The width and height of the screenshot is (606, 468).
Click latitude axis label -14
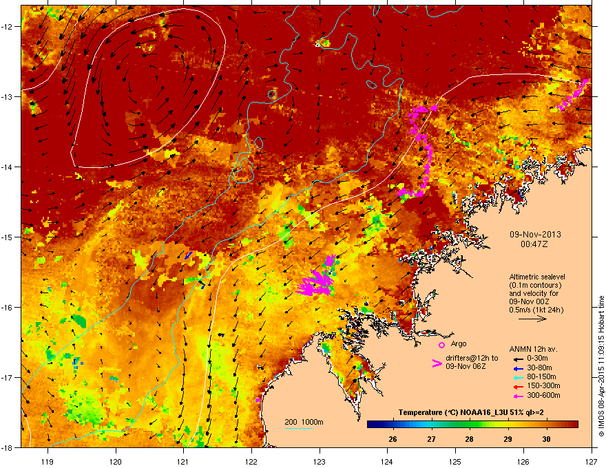point(7,167)
